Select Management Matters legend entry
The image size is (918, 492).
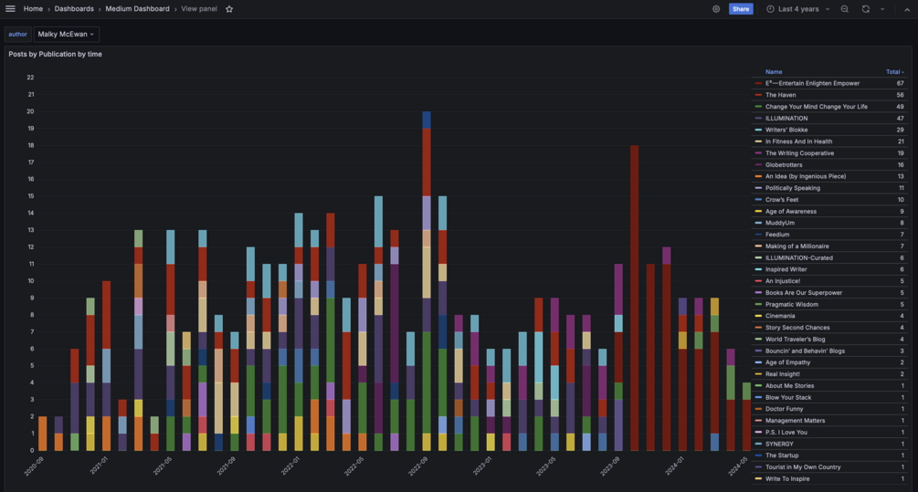pos(795,421)
